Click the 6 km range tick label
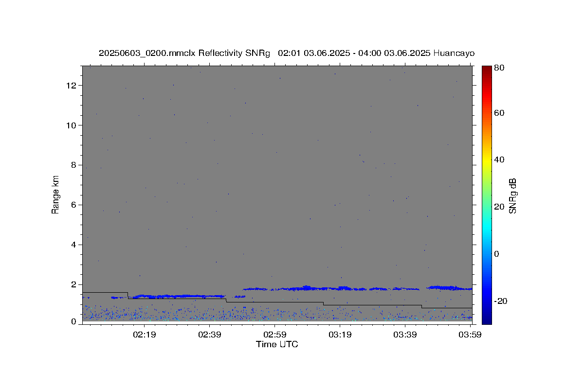Viewport: 584px width, 389px height. point(74,205)
